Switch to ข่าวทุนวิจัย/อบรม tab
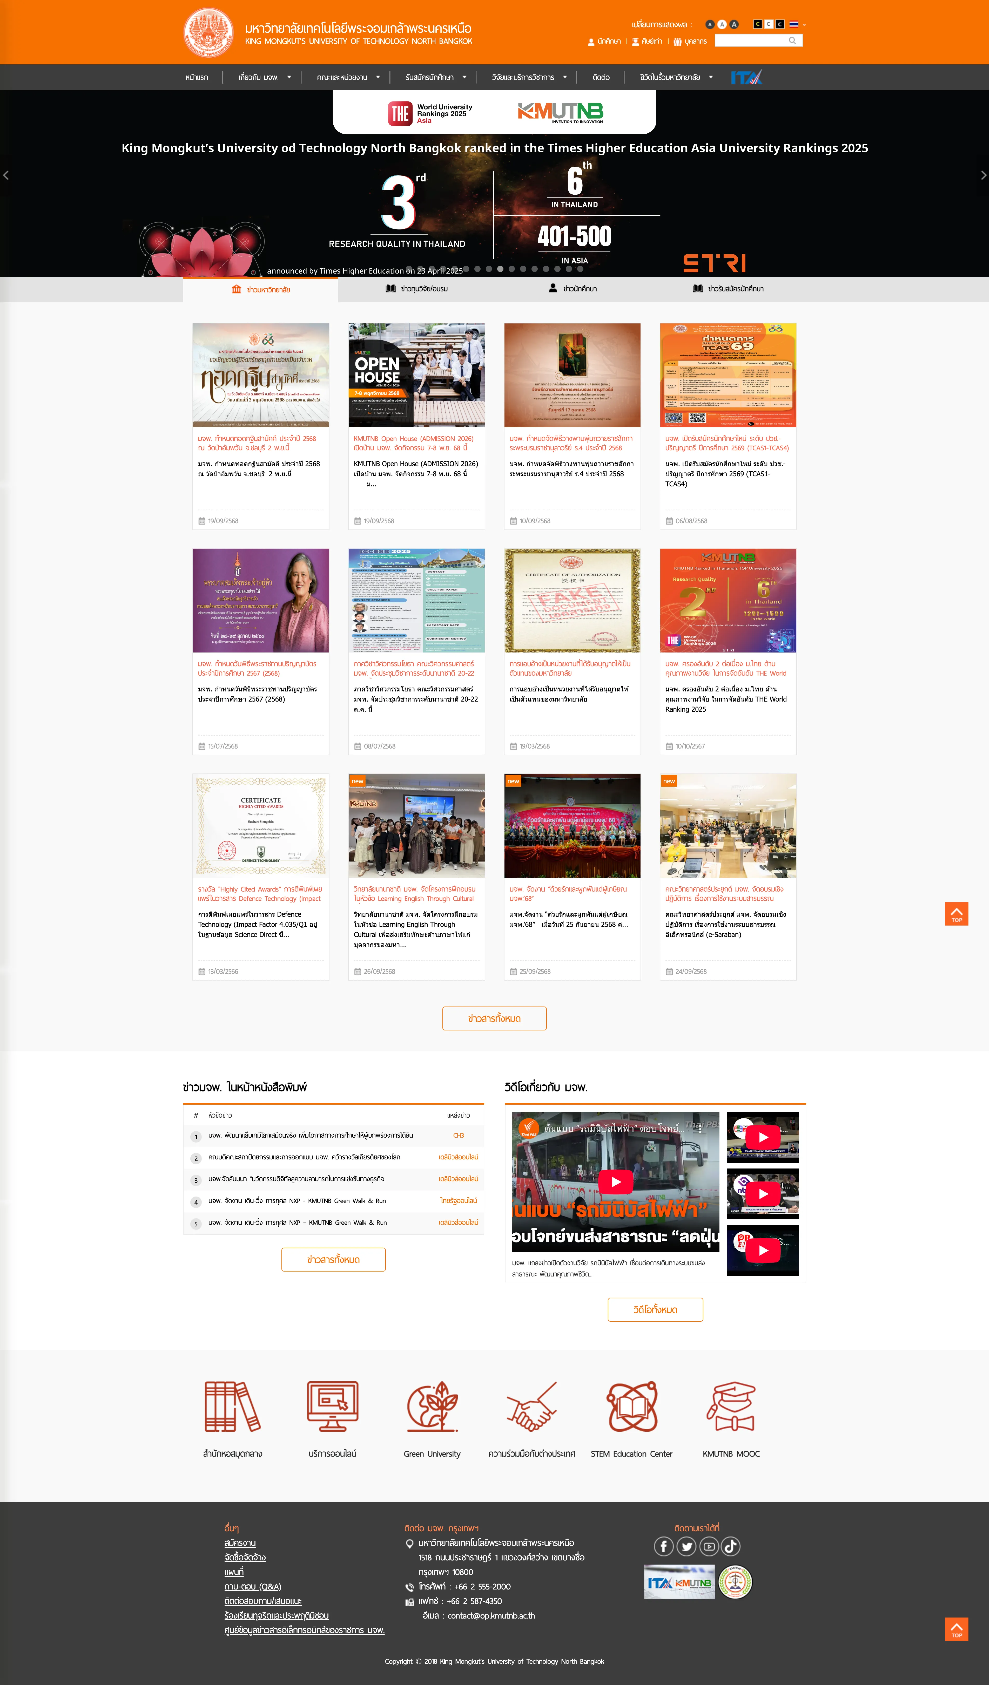The height and width of the screenshot is (1685, 997). click(x=416, y=289)
